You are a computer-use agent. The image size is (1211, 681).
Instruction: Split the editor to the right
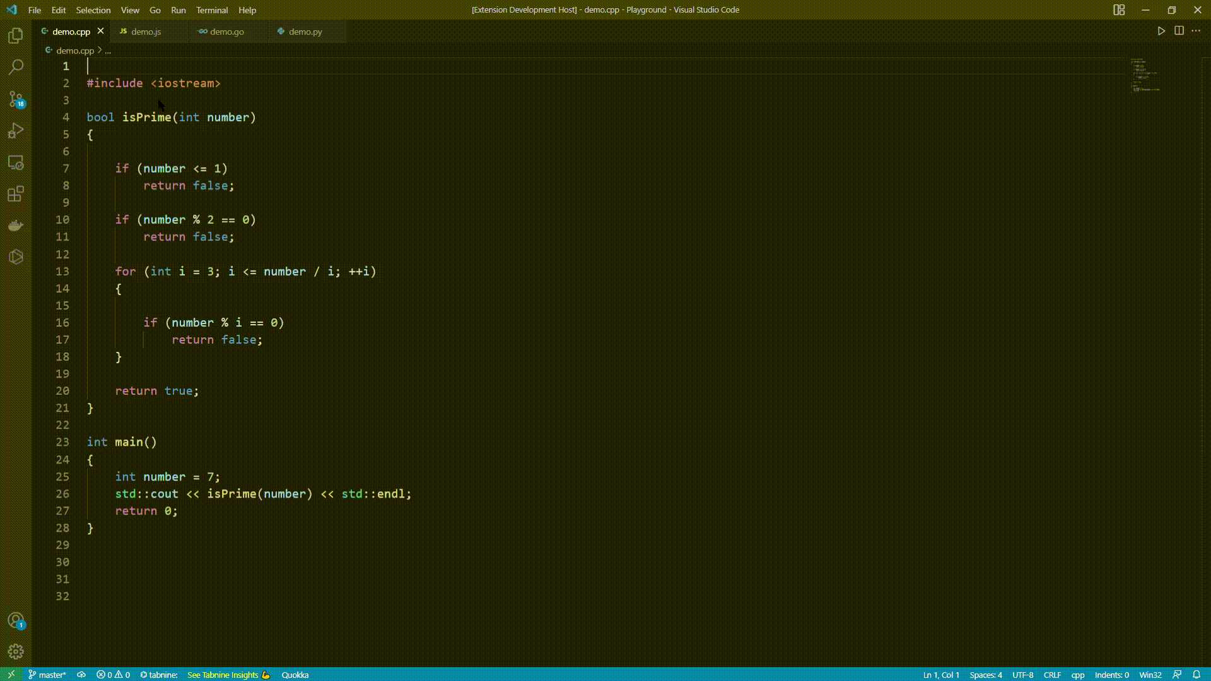(x=1179, y=31)
